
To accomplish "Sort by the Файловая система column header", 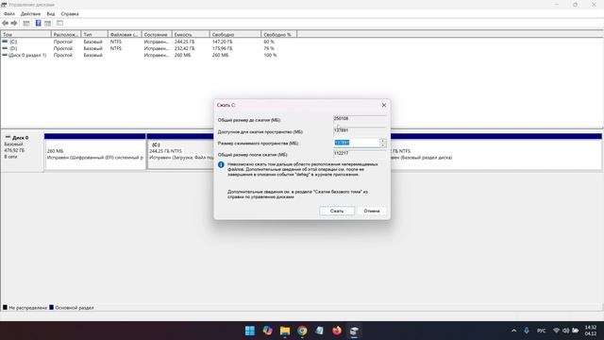I will click(125, 34).
